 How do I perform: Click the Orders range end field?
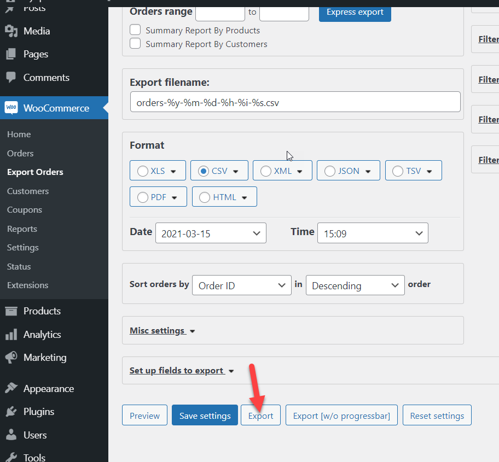(x=284, y=13)
